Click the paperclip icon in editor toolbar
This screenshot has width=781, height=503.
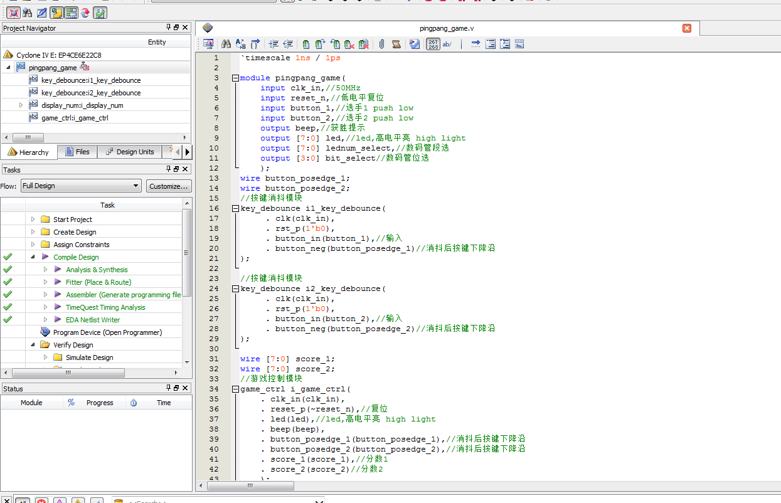tap(381, 44)
